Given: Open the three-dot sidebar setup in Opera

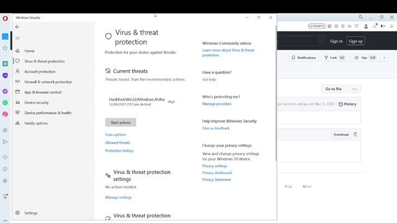Looking at the screenshot, I should [5, 221].
